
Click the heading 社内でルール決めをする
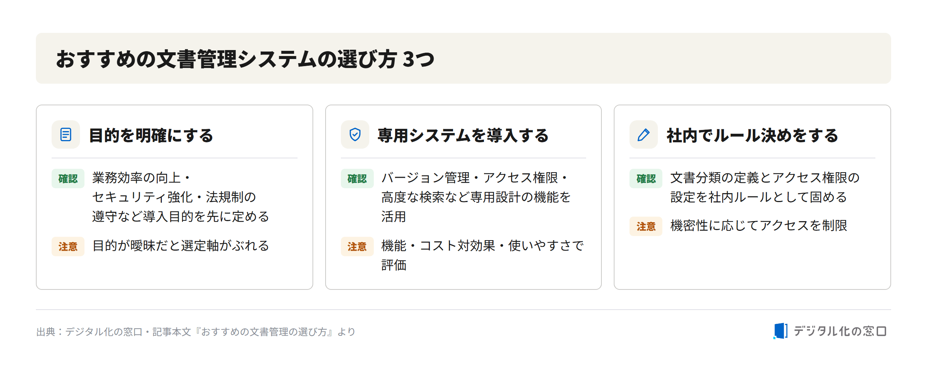coord(752,135)
